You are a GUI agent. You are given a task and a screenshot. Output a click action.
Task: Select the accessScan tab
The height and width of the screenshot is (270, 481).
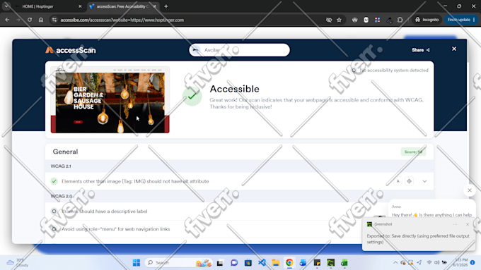coord(122,6)
